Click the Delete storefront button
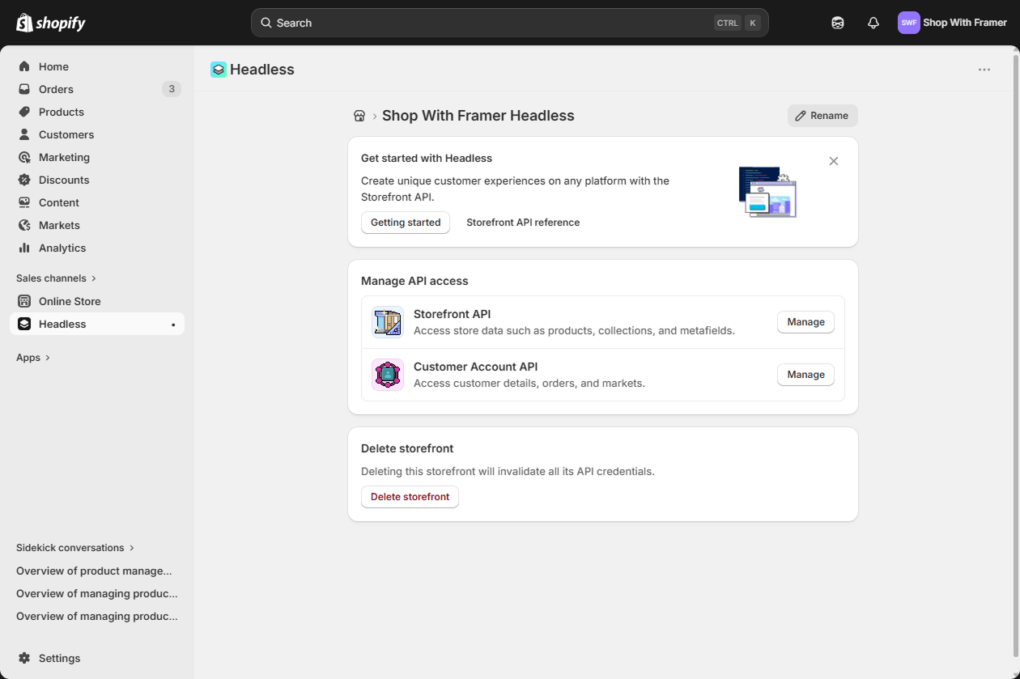The width and height of the screenshot is (1020, 679). (410, 497)
